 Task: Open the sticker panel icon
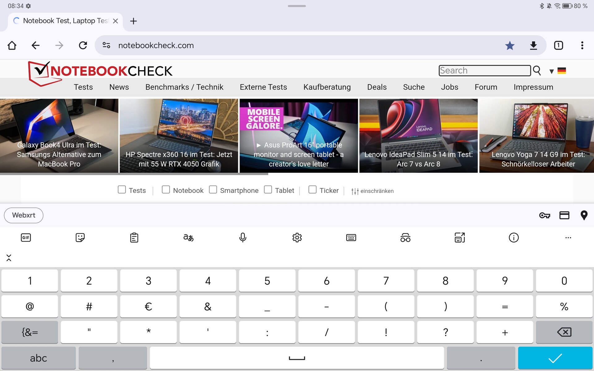80,237
